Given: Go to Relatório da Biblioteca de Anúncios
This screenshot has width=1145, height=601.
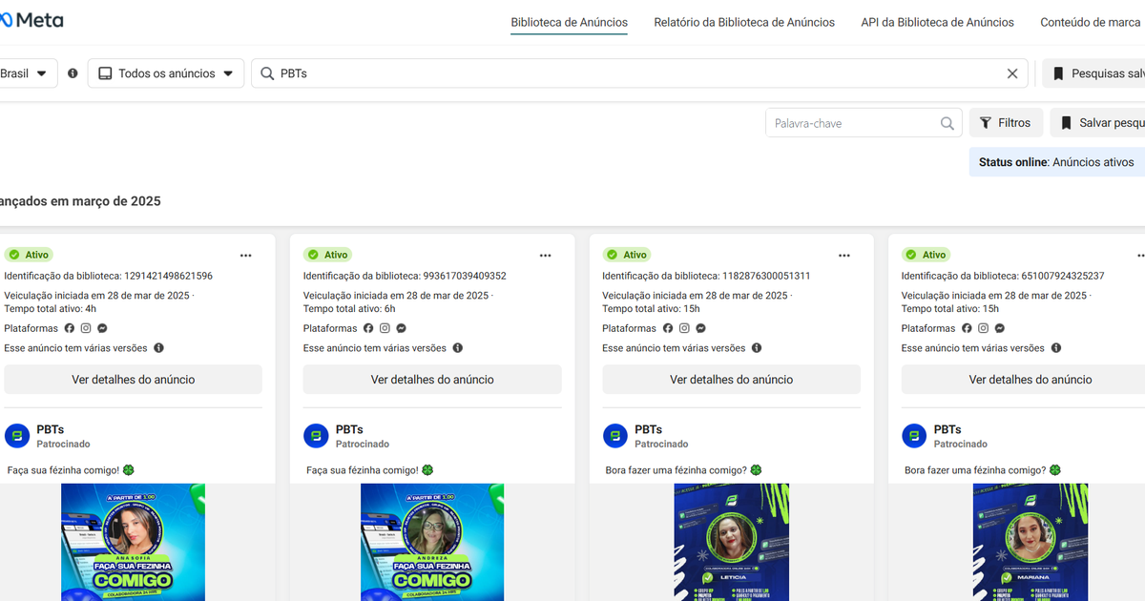Looking at the screenshot, I should 744,22.
